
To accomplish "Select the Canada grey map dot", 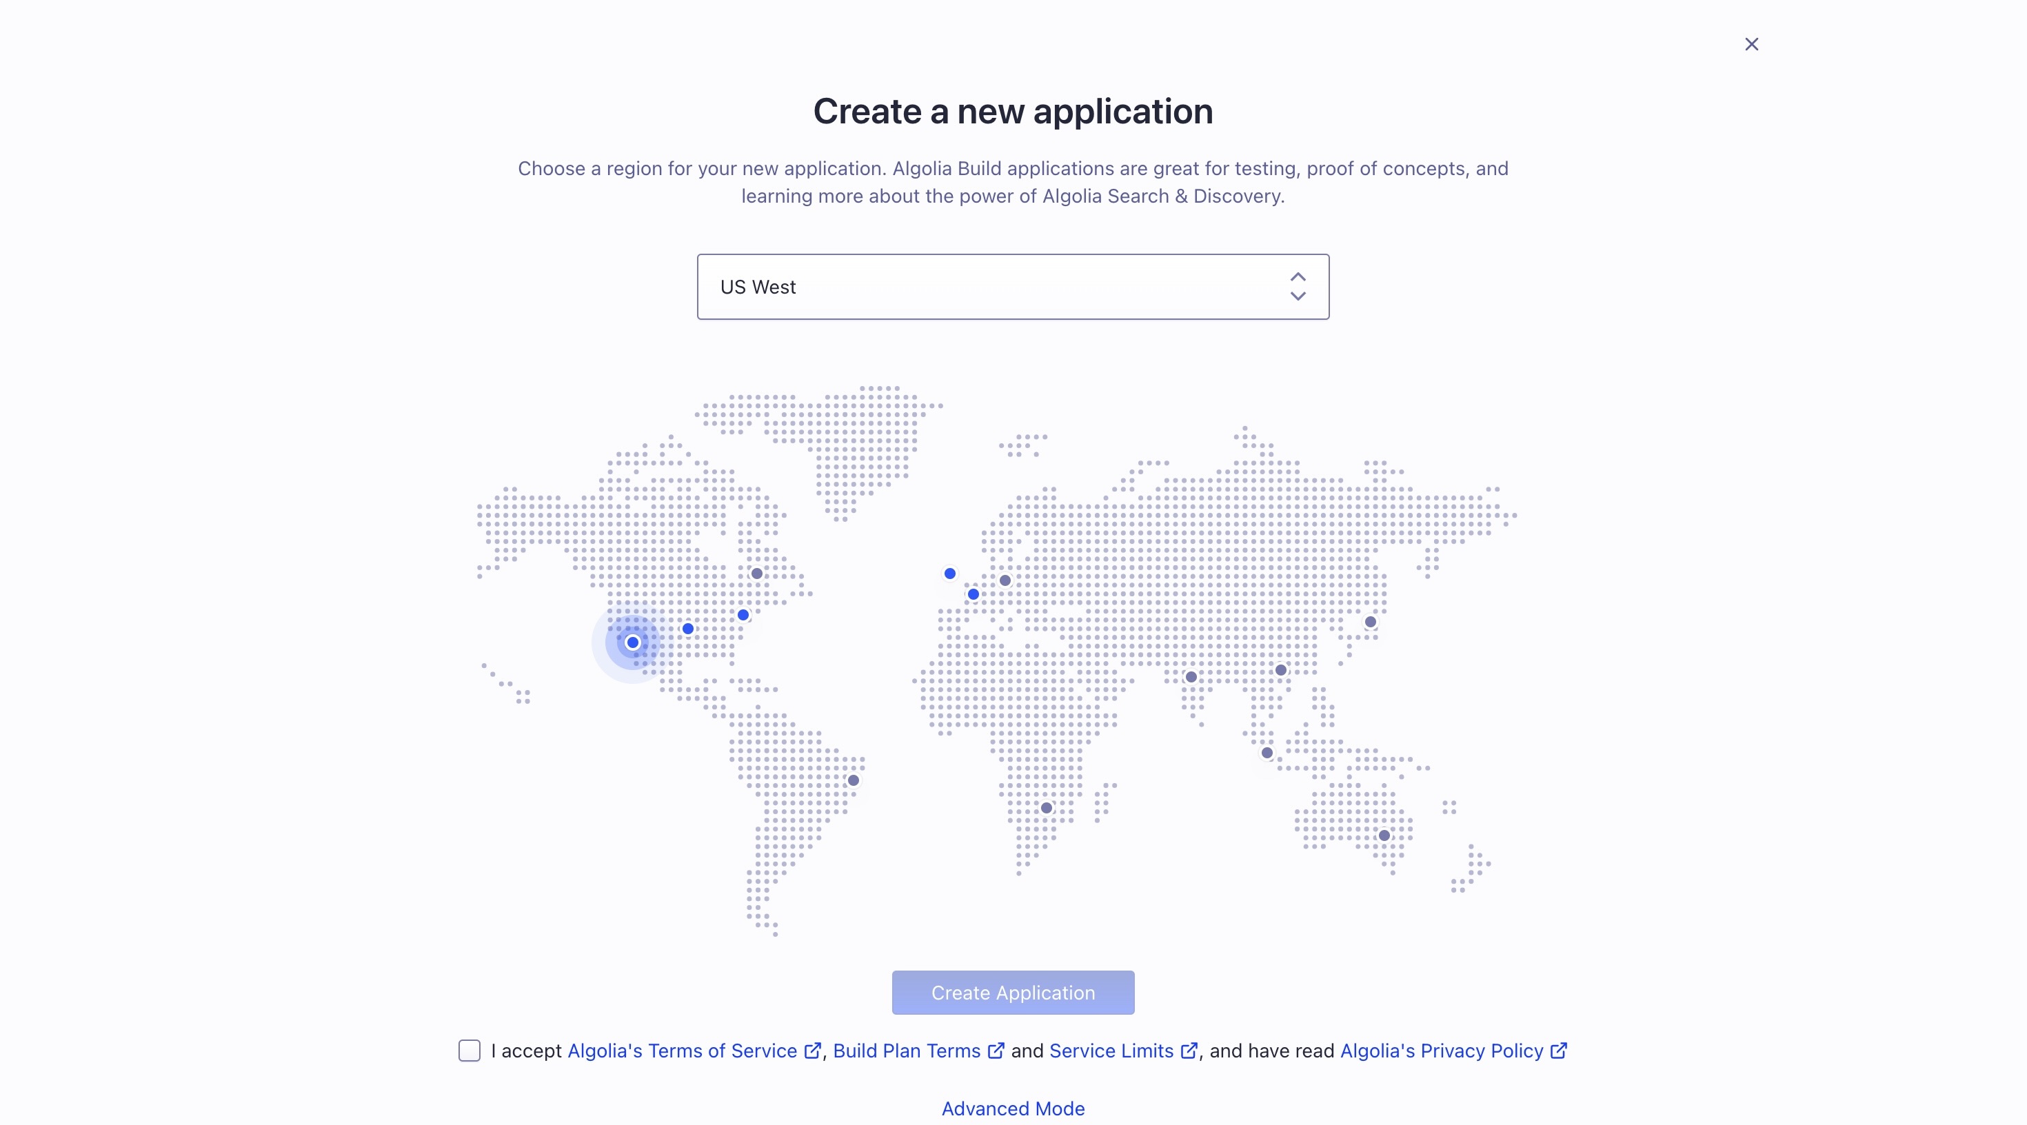I will coord(756,574).
